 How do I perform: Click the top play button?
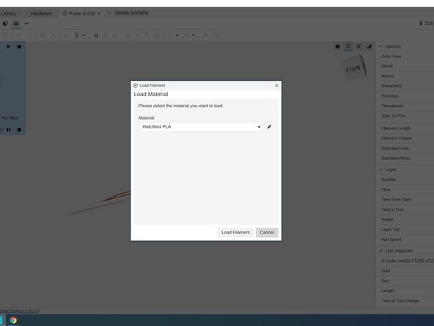(x=9, y=46)
